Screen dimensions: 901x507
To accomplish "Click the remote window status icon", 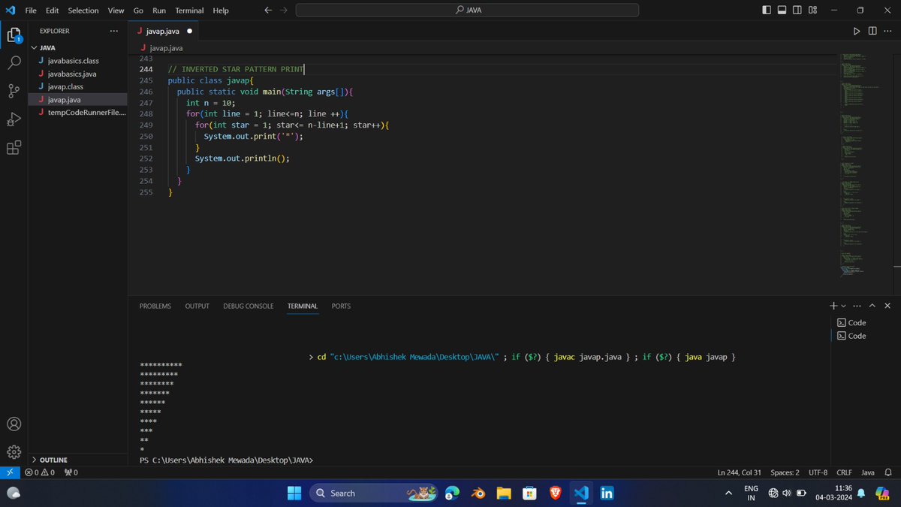I will [9, 472].
